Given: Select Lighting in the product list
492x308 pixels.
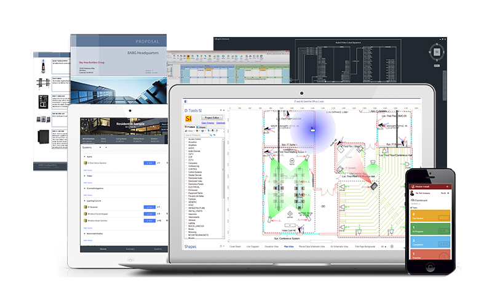Looking at the screenshot, I should 191,223.
